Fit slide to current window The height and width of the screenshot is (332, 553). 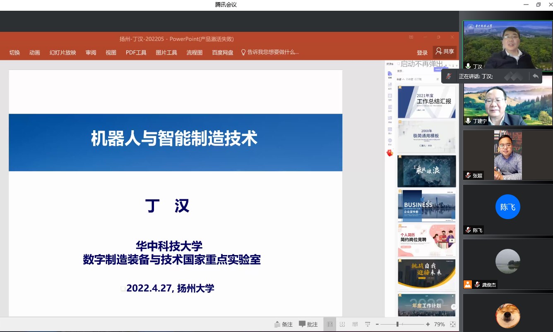(453, 325)
